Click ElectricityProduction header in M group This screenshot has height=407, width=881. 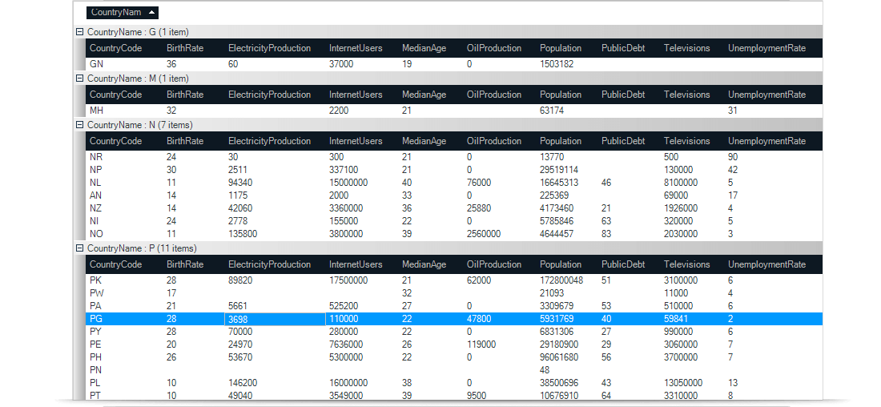(269, 95)
